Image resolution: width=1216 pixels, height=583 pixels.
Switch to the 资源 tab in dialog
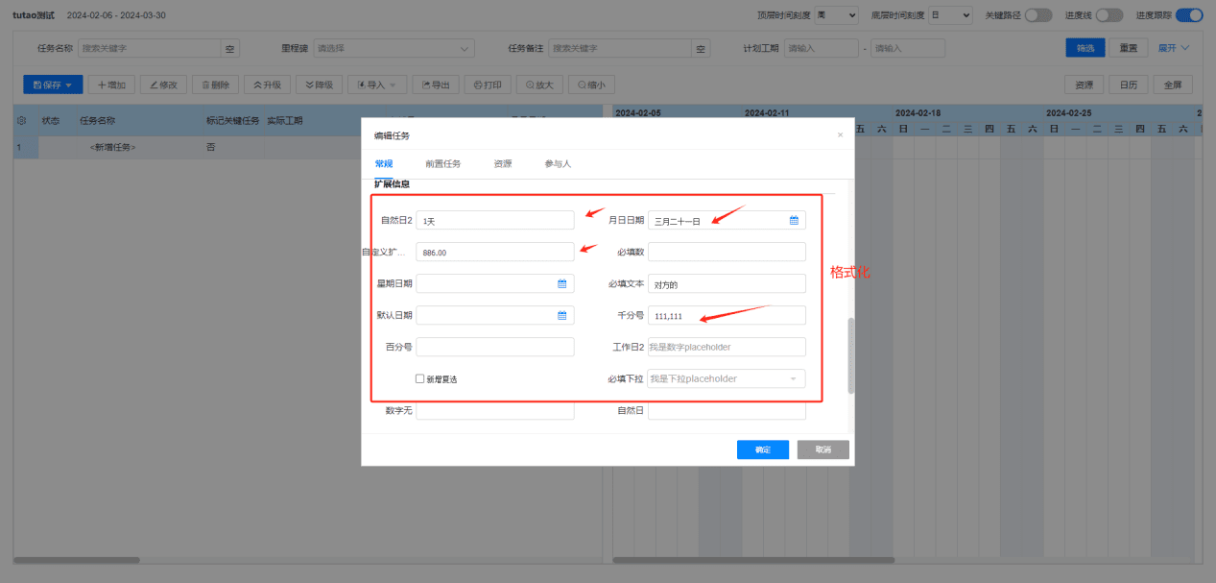[503, 163]
